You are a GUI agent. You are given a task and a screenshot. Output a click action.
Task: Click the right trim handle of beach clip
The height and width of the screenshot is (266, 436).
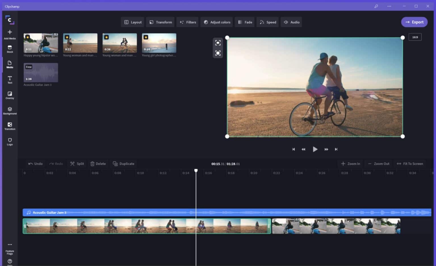269,226
